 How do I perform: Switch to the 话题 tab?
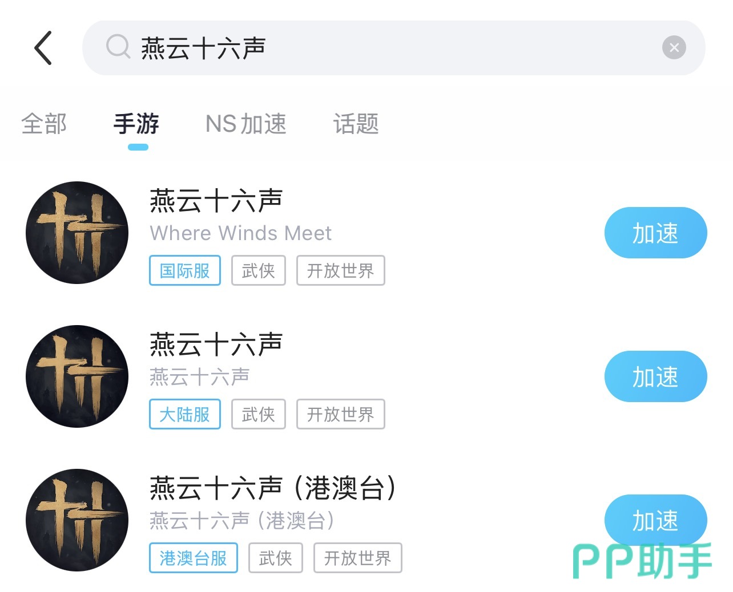(356, 124)
